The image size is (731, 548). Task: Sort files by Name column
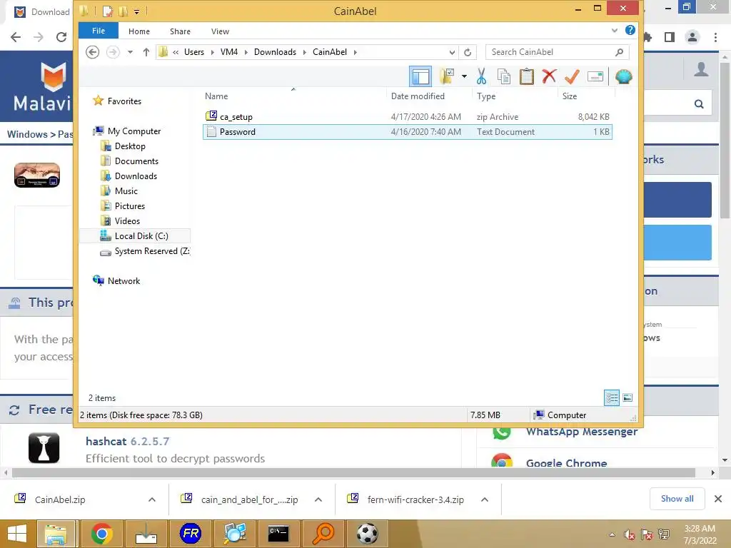pos(216,96)
